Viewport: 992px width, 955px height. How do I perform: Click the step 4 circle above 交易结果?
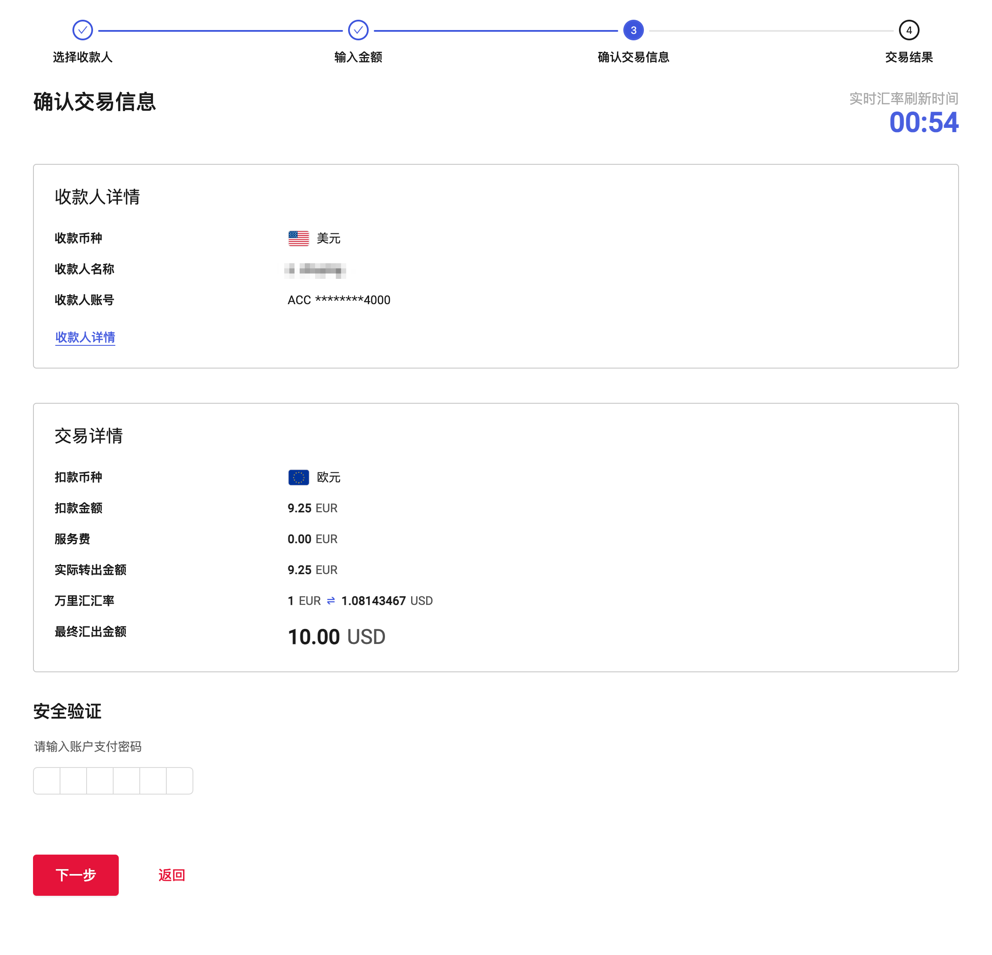(x=909, y=30)
